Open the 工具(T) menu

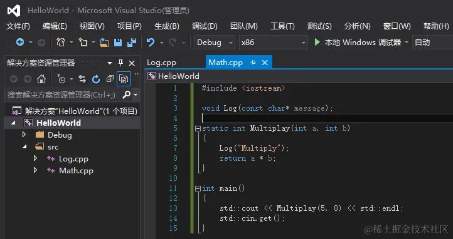click(x=282, y=26)
